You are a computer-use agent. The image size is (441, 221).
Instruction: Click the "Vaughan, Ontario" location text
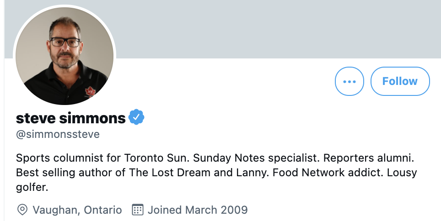[77, 210]
